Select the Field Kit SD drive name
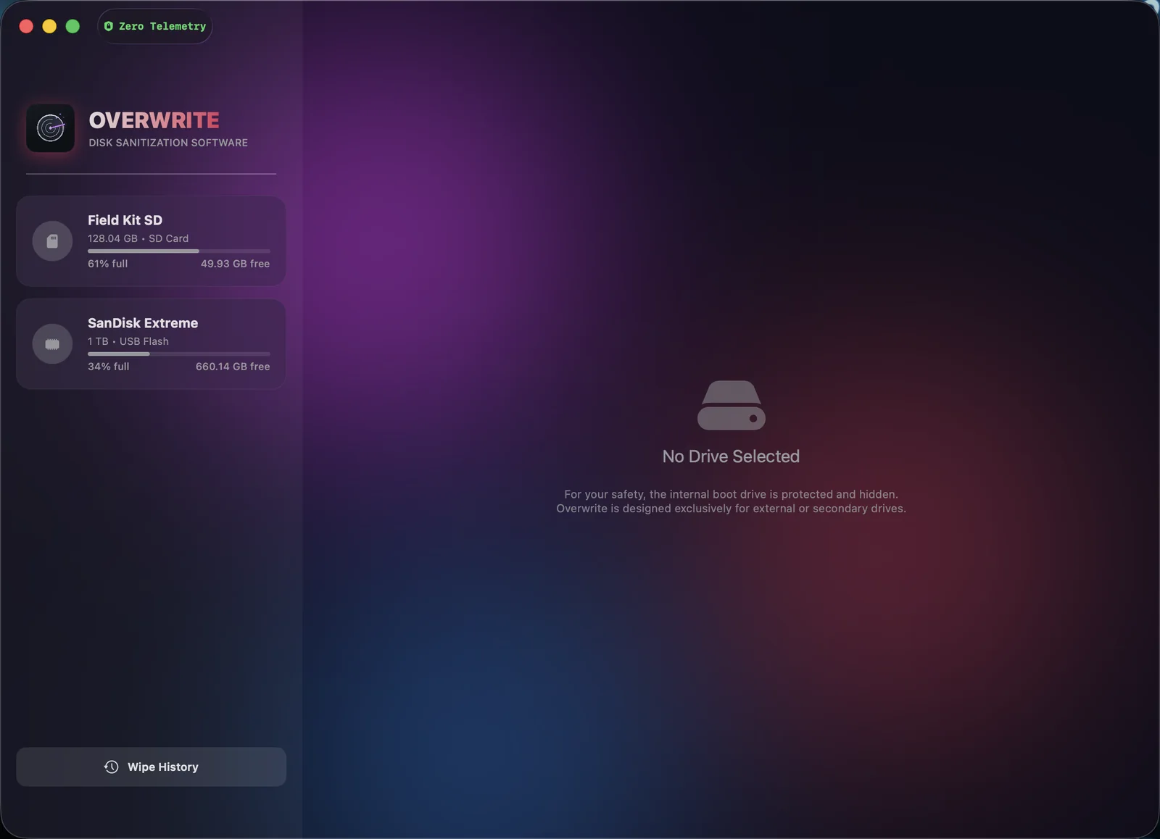This screenshot has height=839, width=1160. [125, 220]
